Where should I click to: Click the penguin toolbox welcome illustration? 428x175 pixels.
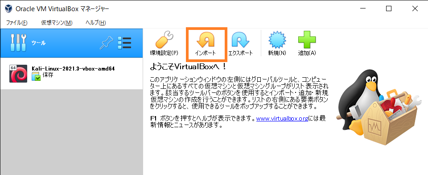pos(379,107)
